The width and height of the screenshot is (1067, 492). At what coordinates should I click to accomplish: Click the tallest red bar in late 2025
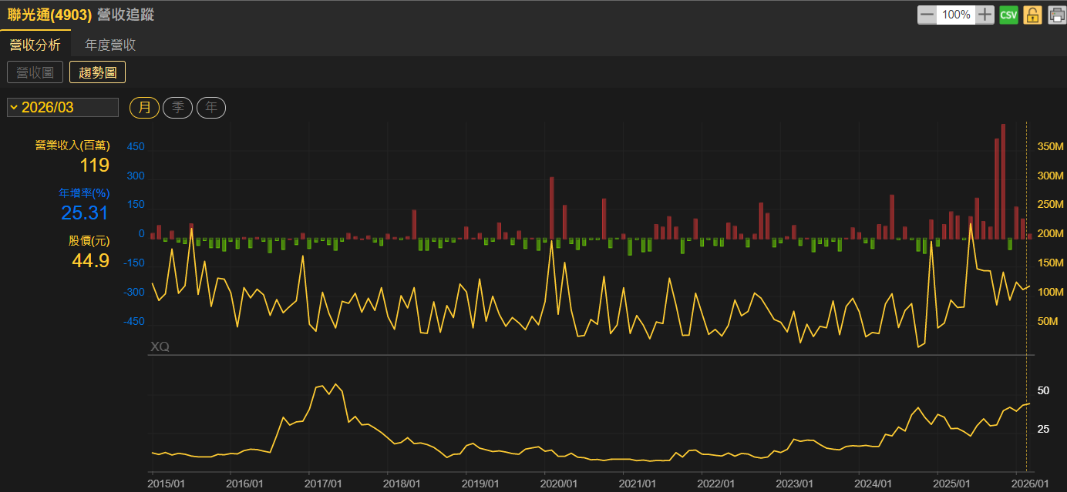pyautogui.click(x=1003, y=181)
